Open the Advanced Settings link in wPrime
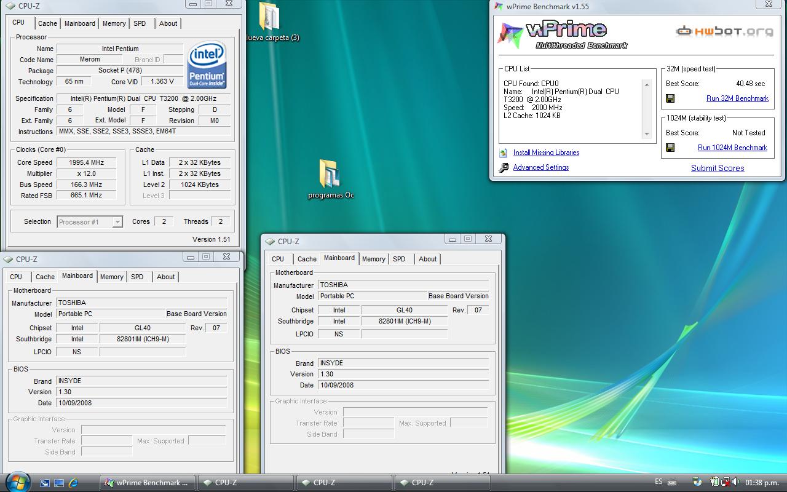787x492 pixels. click(x=541, y=167)
